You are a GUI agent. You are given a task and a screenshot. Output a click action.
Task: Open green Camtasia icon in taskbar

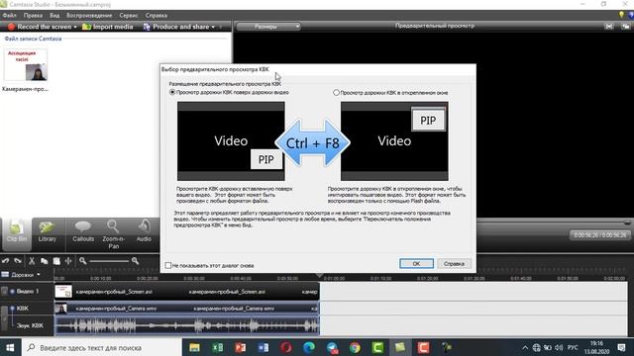pyautogui.click(x=377, y=347)
